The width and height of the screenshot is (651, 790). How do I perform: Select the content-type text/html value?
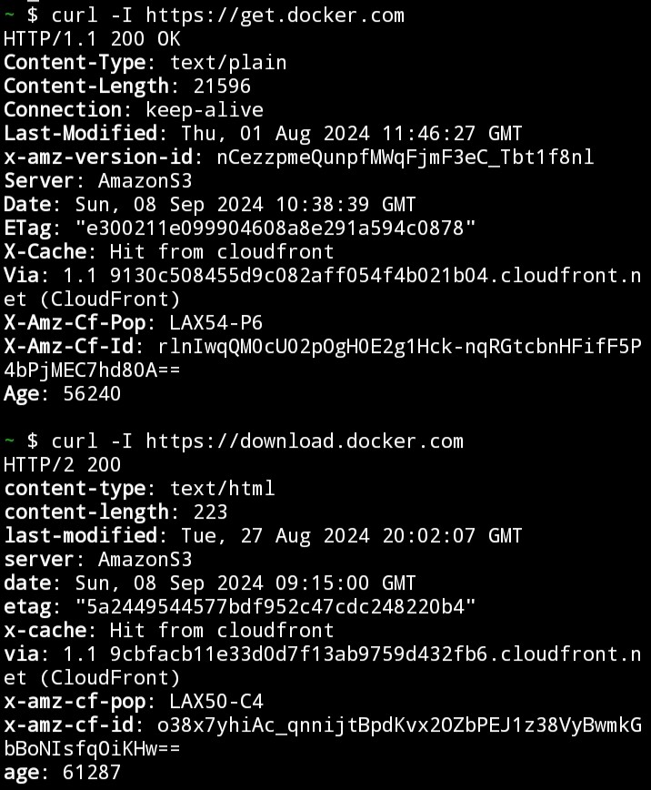tap(222, 488)
